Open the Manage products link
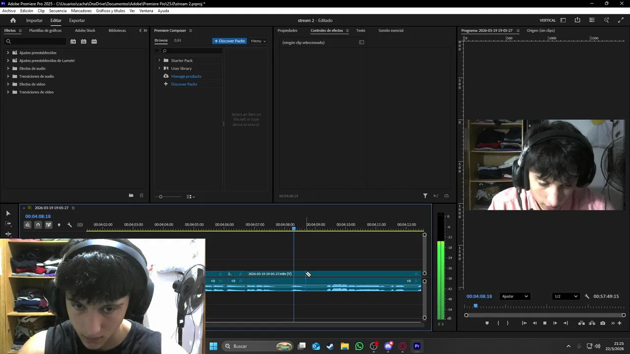 tap(186, 76)
